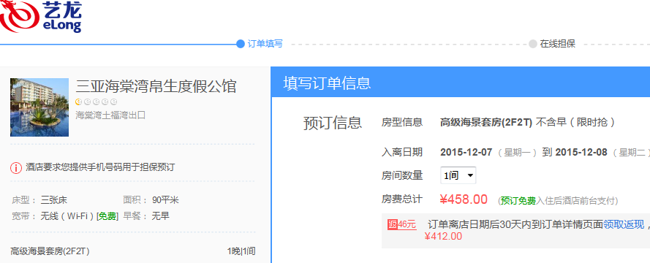Click the 床型 三张床 text
This screenshot has width=650, height=263.
click(39, 200)
